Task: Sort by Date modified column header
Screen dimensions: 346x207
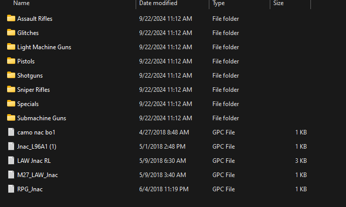Action: pyautogui.click(x=158, y=4)
